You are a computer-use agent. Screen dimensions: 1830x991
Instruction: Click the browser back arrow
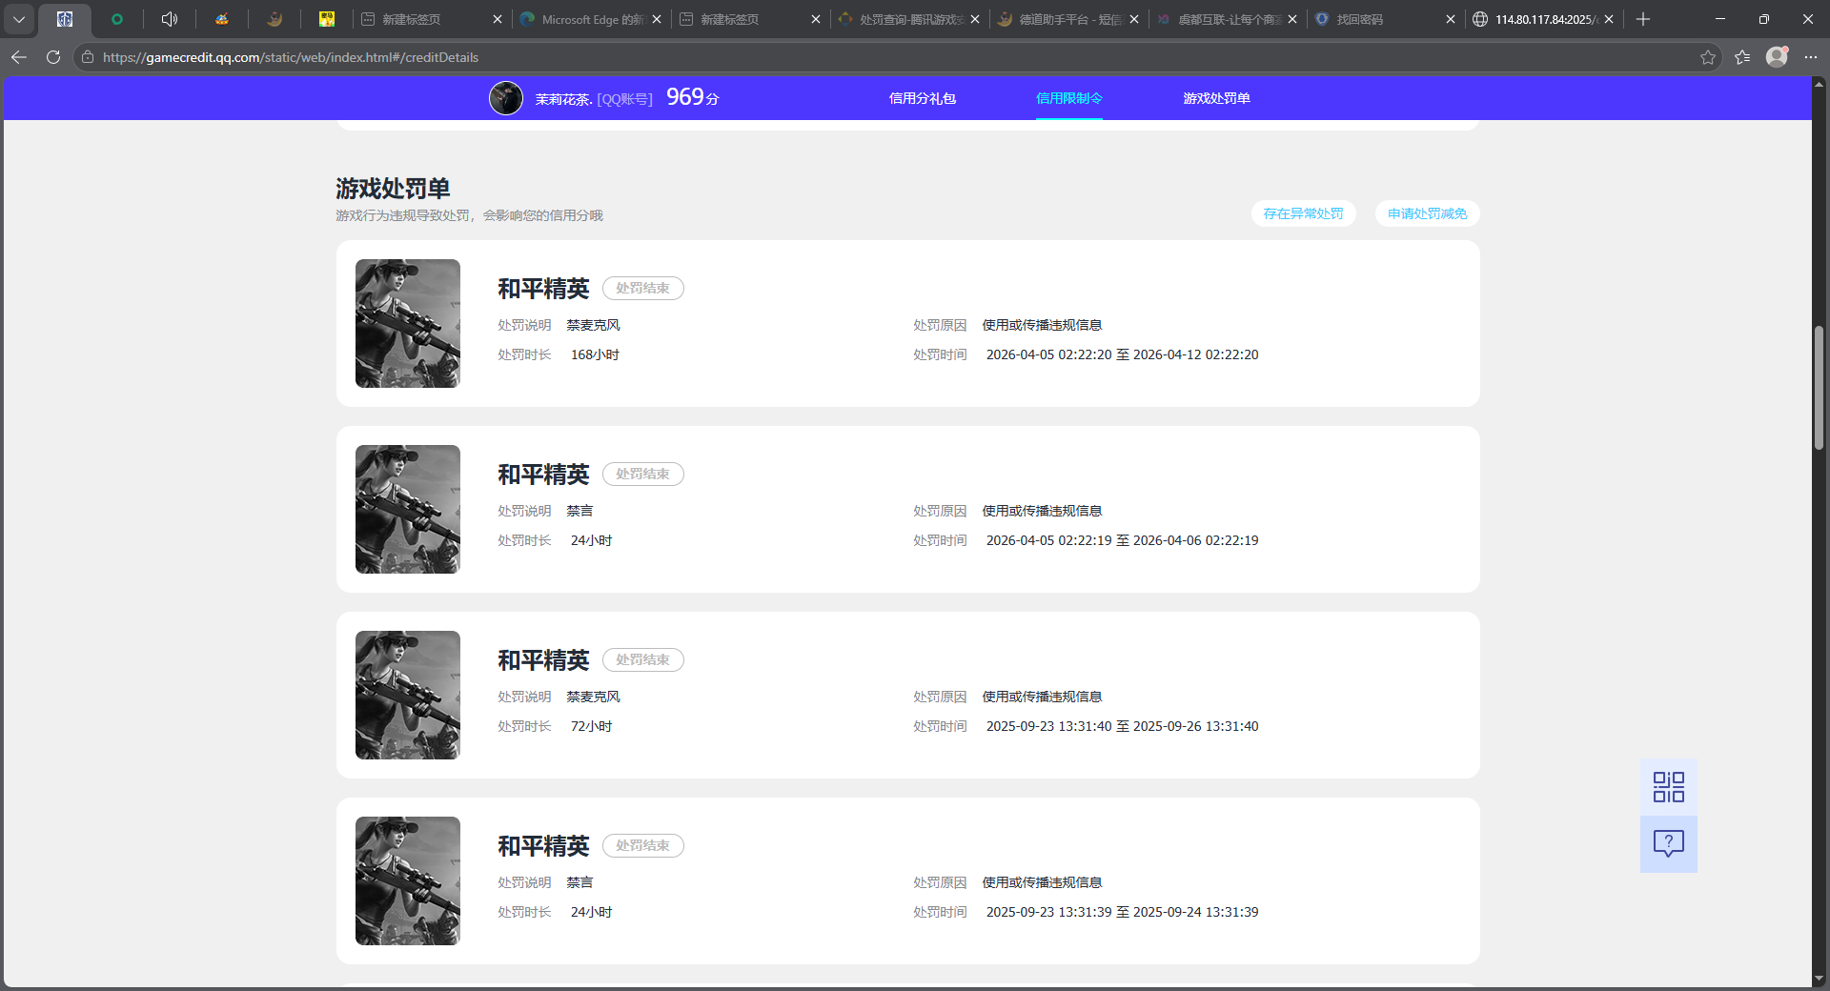tap(19, 57)
